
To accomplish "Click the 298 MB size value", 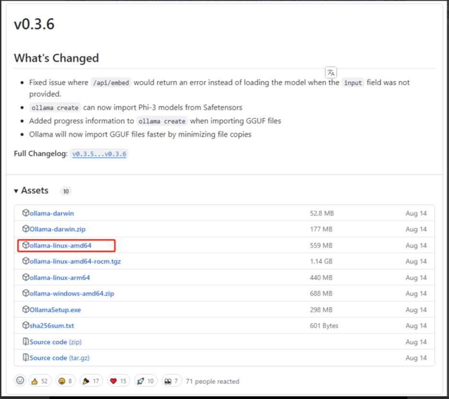I will pos(321,310).
